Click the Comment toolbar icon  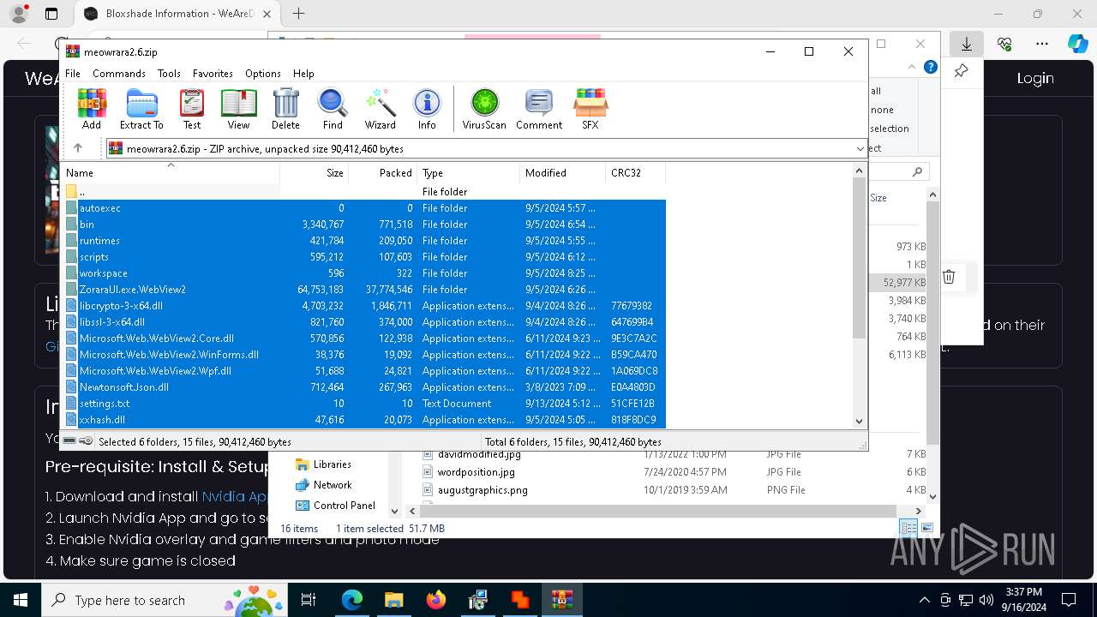coord(539,109)
